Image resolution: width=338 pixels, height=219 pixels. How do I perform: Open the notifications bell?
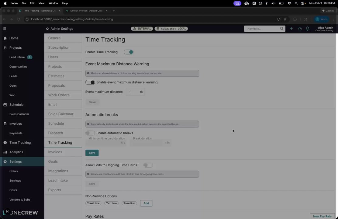tap(308, 29)
